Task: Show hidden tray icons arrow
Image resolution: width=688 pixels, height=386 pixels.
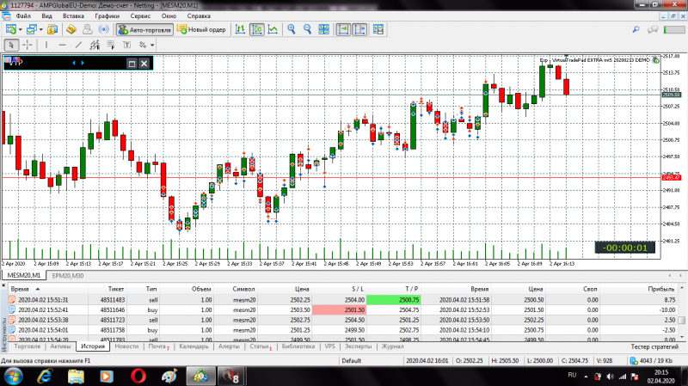Action: (x=586, y=377)
